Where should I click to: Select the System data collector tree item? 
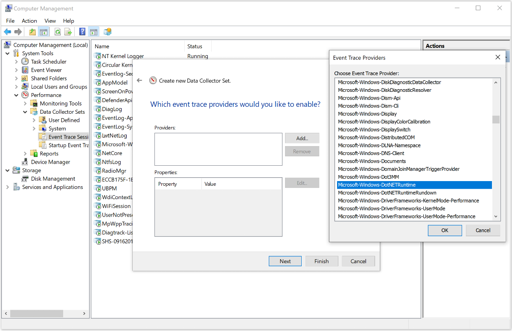(57, 129)
